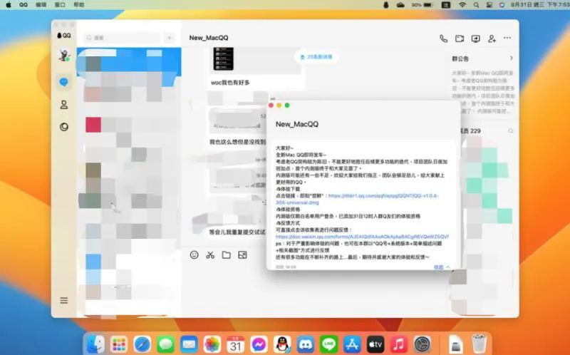Click the New_MacQQ title in announcement popup
This screenshot has width=570, height=355.
296,125
